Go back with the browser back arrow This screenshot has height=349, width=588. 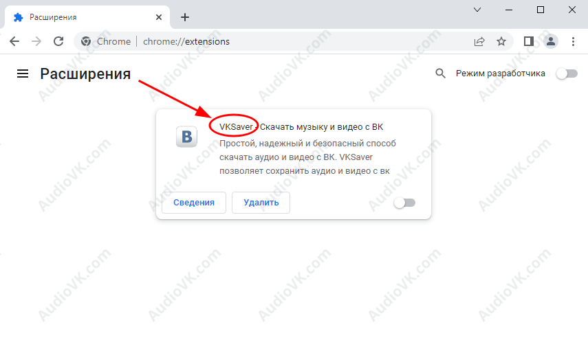tap(14, 41)
